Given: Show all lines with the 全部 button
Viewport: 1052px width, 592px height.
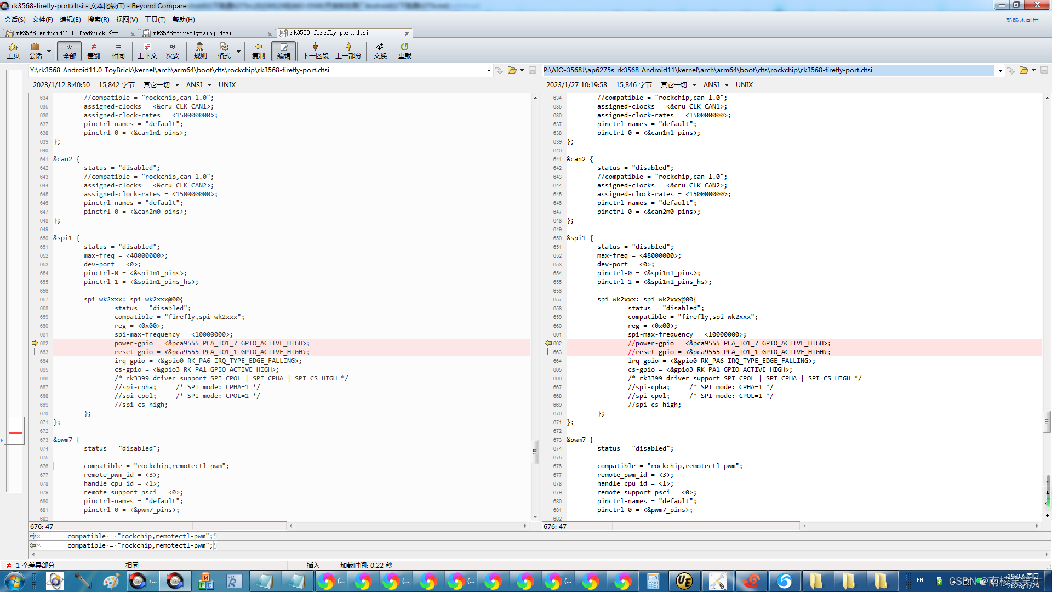Looking at the screenshot, I should (x=68, y=51).
